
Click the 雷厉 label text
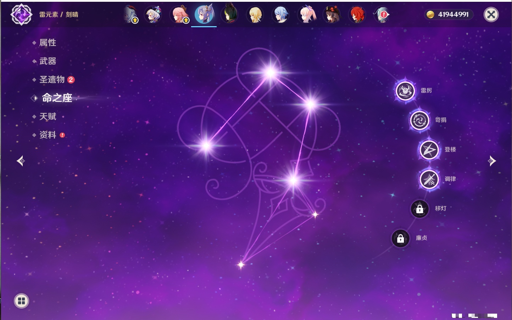pyautogui.click(x=426, y=91)
